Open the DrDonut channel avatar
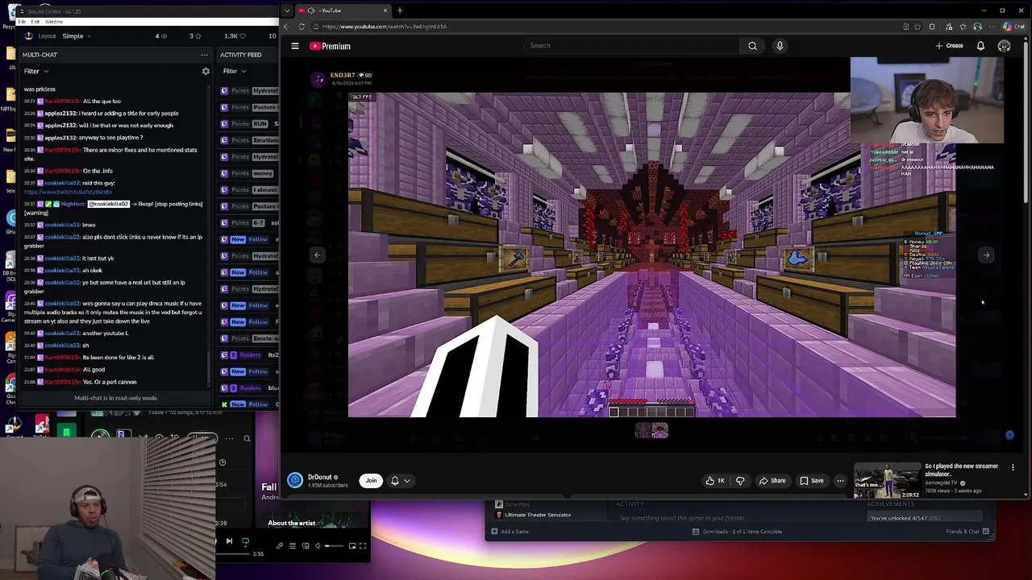The height and width of the screenshot is (580, 1032). pyautogui.click(x=295, y=480)
